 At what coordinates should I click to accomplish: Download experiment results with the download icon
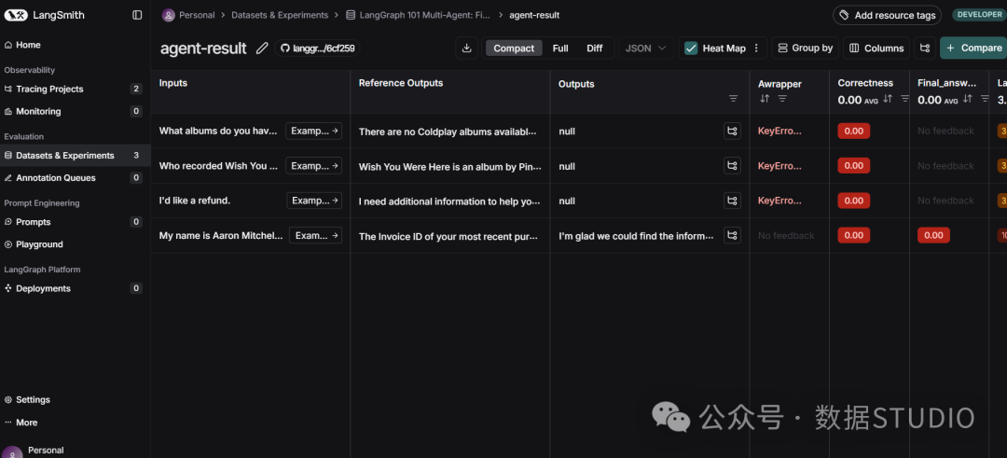pyautogui.click(x=467, y=49)
